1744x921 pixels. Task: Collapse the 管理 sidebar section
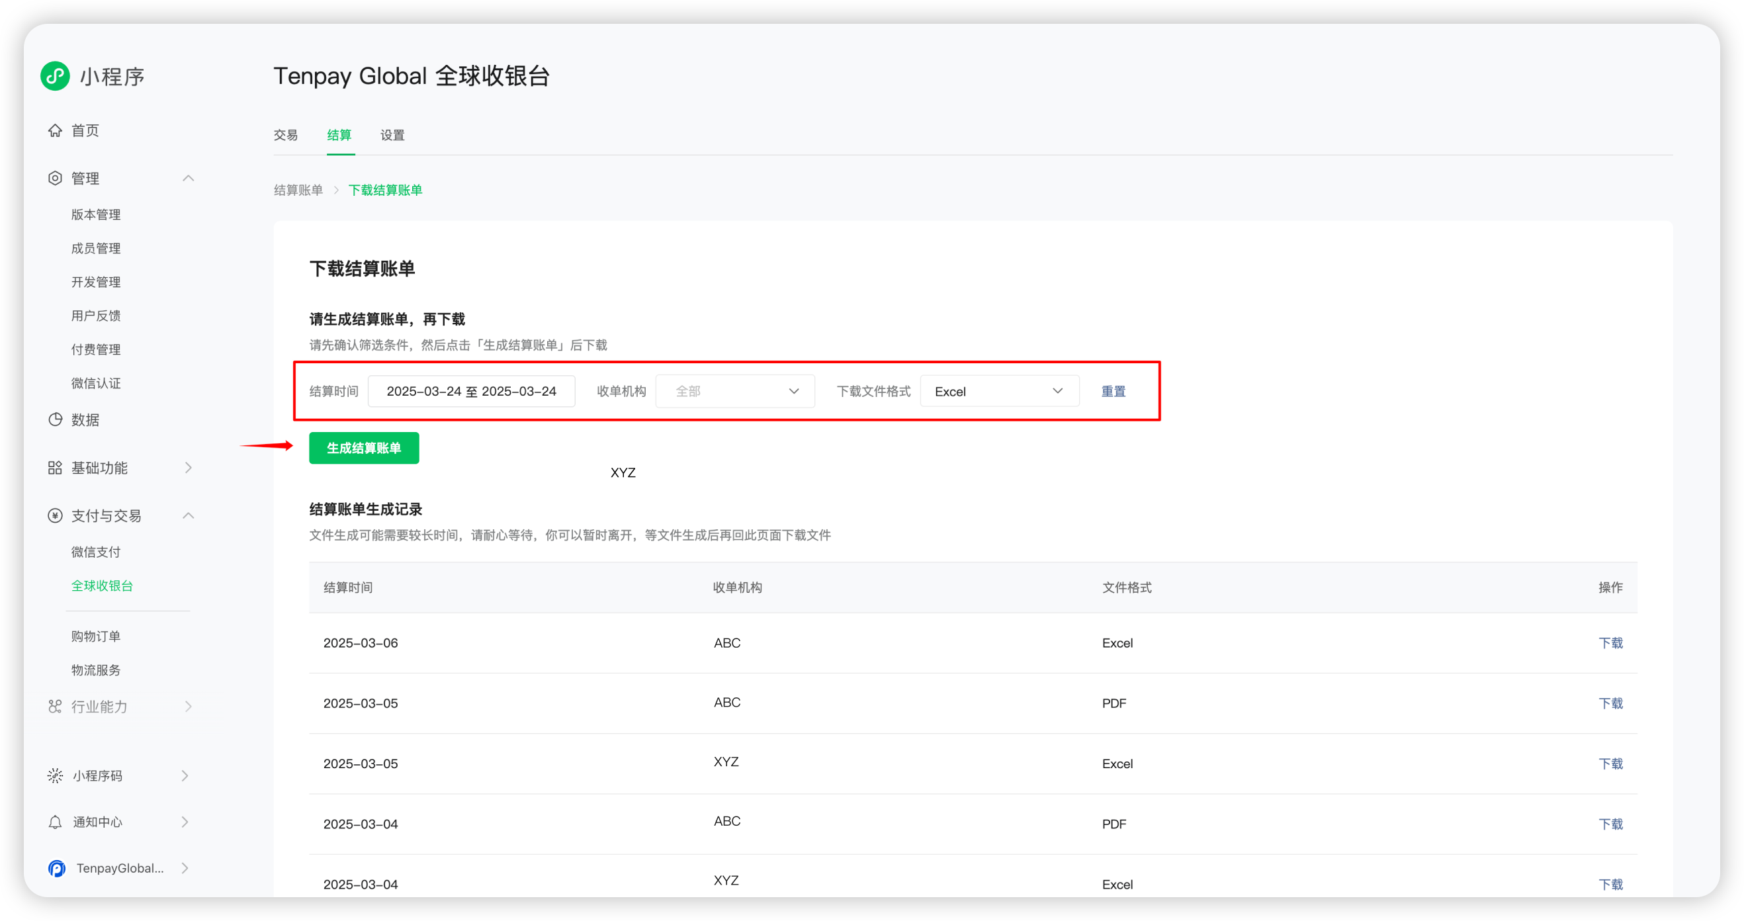coord(188,178)
